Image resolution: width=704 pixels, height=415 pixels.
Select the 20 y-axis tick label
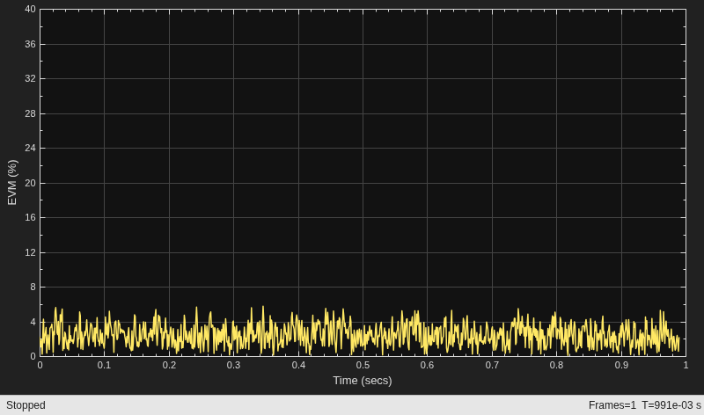coord(30,183)
